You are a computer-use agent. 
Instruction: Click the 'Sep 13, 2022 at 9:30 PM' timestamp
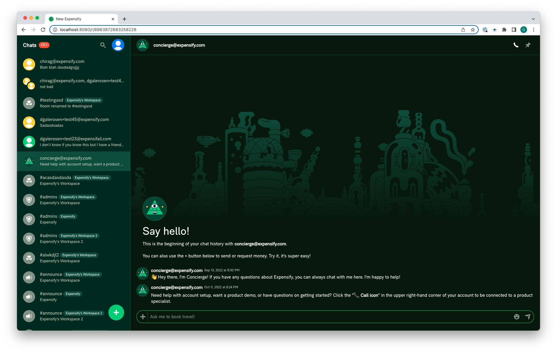click(222, 270)
